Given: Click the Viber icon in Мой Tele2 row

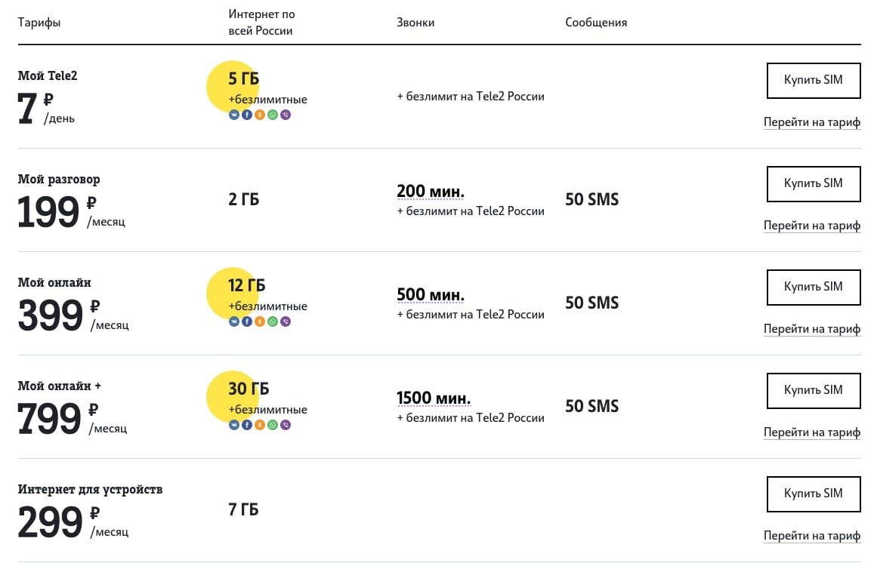Looking at the screenshot, I should click(x=286, y=115).
